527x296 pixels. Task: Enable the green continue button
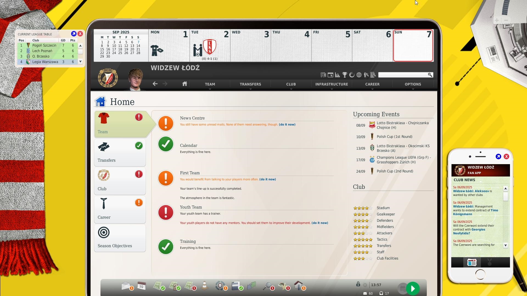pos(413,288)
